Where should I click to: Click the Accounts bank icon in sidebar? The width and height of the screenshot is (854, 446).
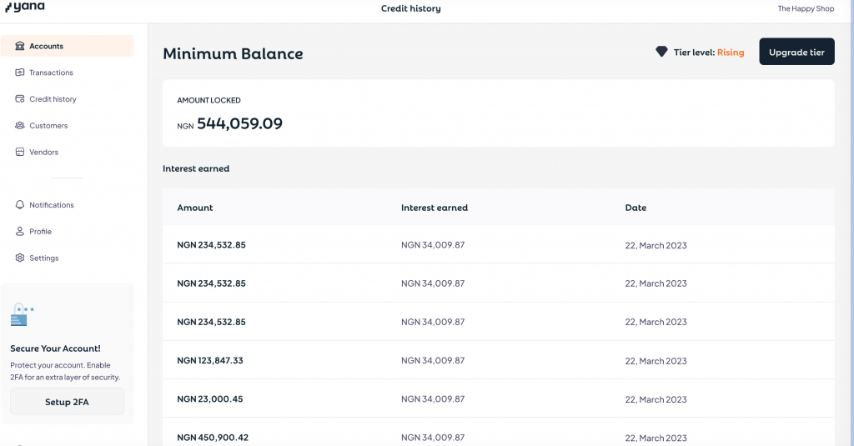tap(20, 46)
